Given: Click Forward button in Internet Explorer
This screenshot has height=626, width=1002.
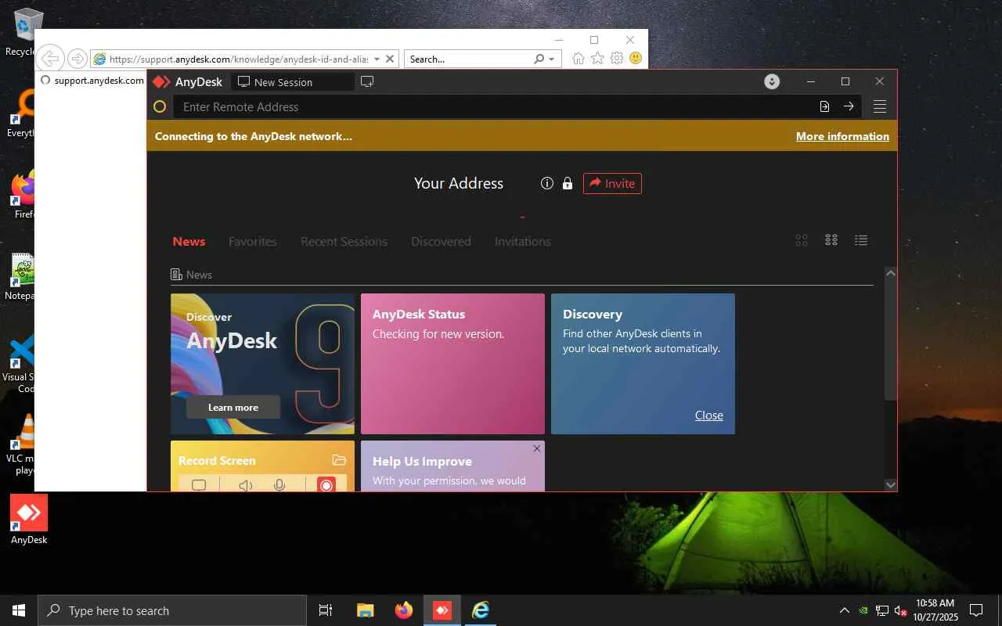Looking at the screenshot, I should (x=77, y=59).
